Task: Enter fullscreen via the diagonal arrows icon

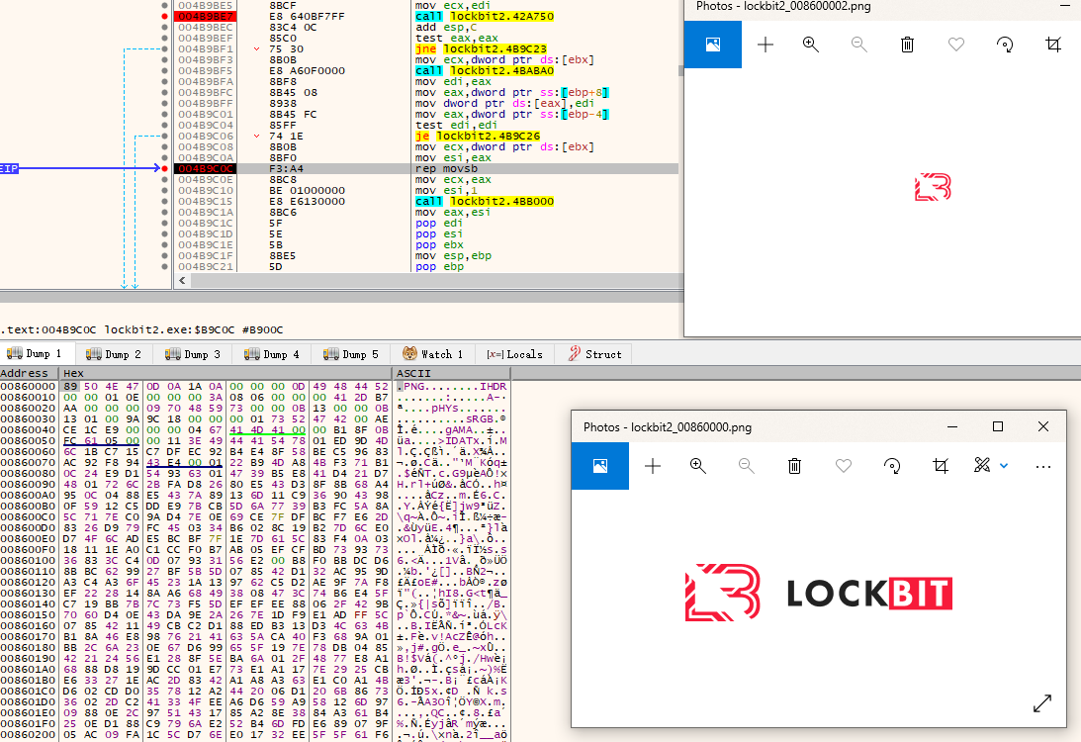Action: (1042, 702)
